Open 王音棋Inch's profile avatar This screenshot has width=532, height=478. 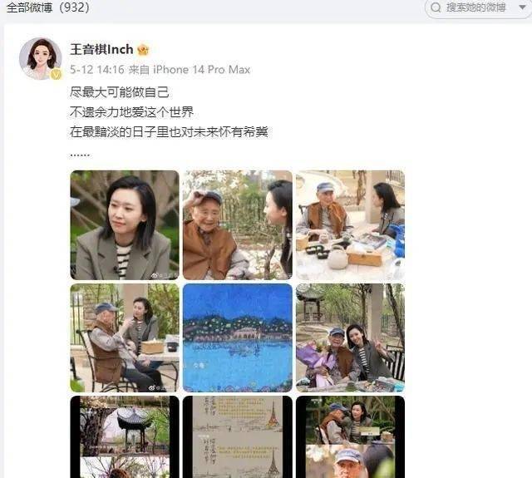click(x=41, y=59)
